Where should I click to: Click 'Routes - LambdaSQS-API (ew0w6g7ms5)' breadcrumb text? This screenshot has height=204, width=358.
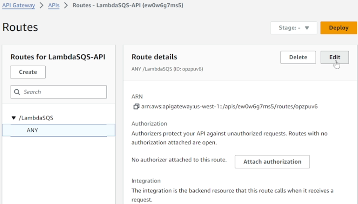click(128, 5)
